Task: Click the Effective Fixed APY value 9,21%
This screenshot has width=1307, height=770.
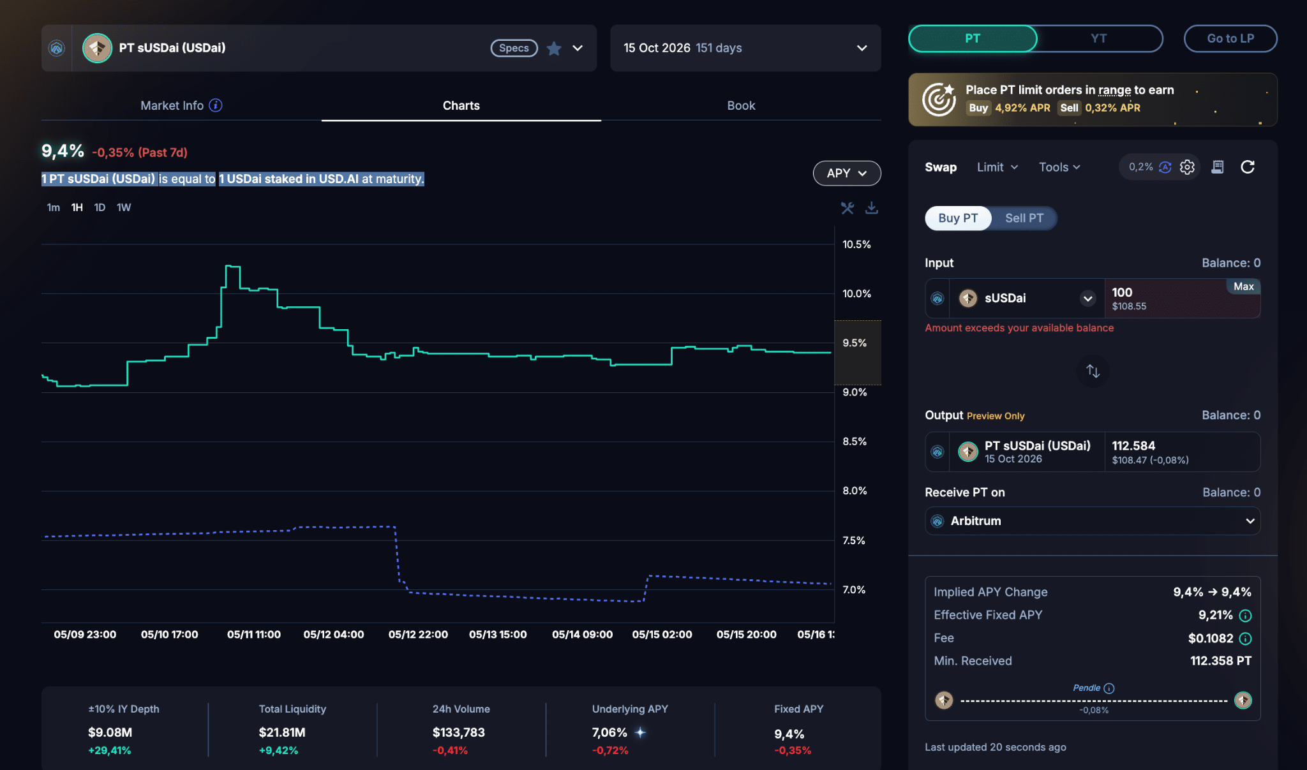Action: pos(1215,615)
